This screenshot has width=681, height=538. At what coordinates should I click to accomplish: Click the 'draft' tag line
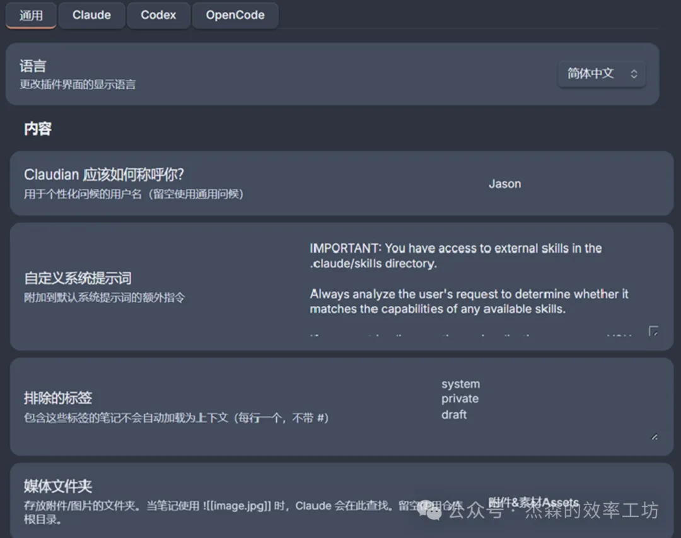click(454, 414)
